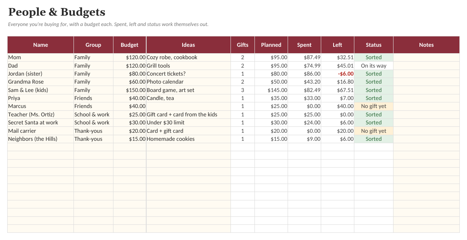Select the Marcus name cell
This screenshot has height=240, width=467.
point(40,106)
